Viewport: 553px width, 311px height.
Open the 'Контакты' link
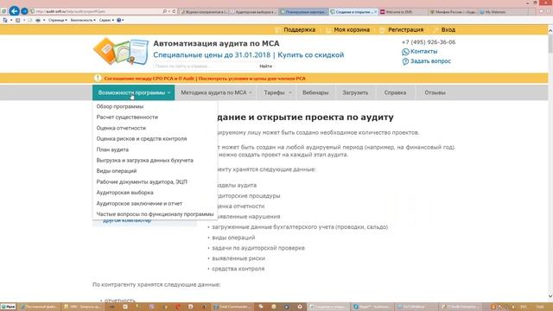pos(423,52)
